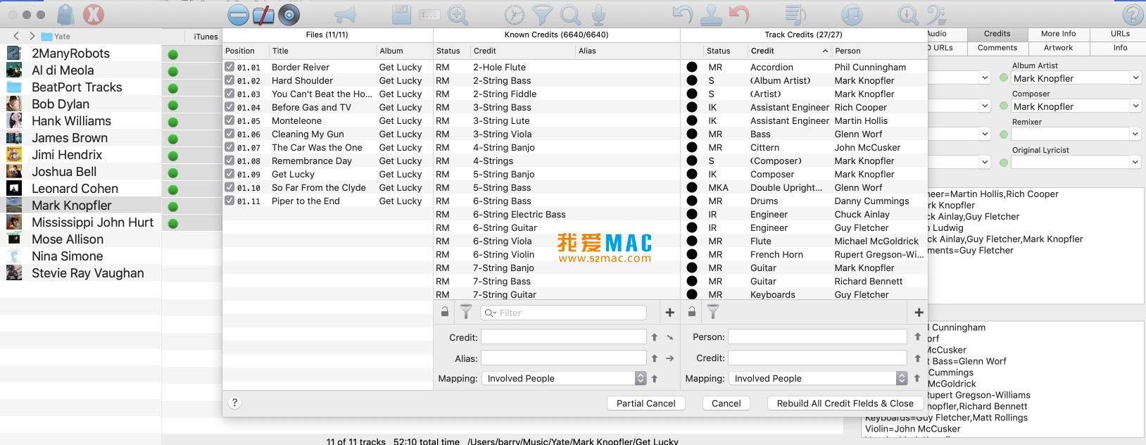This screenshot has height=445, width=1146.
Task: Click the Track Credits funnel filter icon
Action: coord(713,311)
